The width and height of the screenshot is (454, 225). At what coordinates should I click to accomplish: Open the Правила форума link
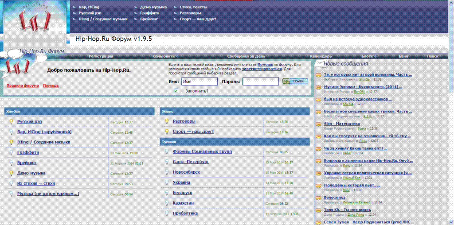(x=23, y=85)
